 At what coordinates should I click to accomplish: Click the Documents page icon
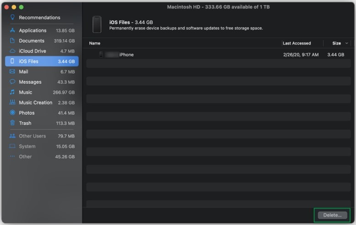pos(12,41)
